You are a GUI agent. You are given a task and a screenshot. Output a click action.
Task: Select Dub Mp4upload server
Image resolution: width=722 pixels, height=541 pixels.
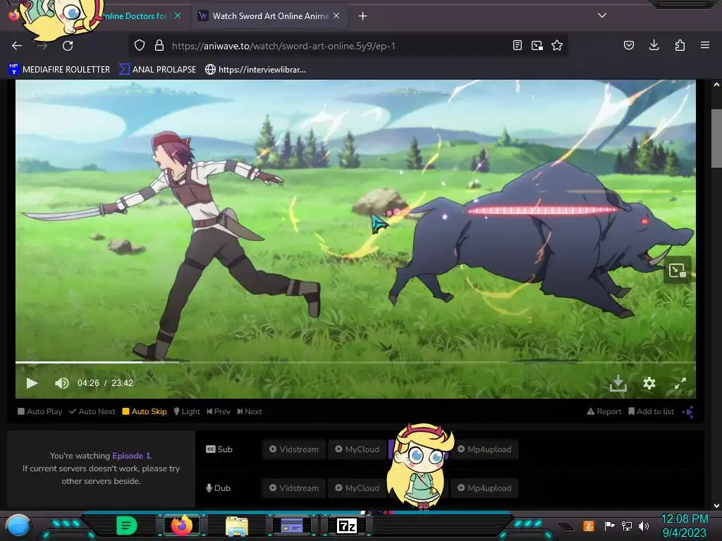(x=485, y=488)
